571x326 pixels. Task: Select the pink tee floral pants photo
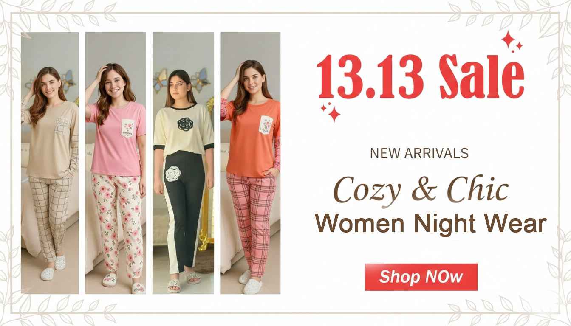coord(116,163)
